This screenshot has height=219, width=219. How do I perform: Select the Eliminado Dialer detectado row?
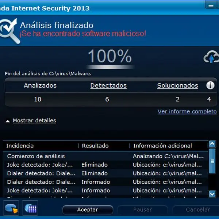click(105, 173)
